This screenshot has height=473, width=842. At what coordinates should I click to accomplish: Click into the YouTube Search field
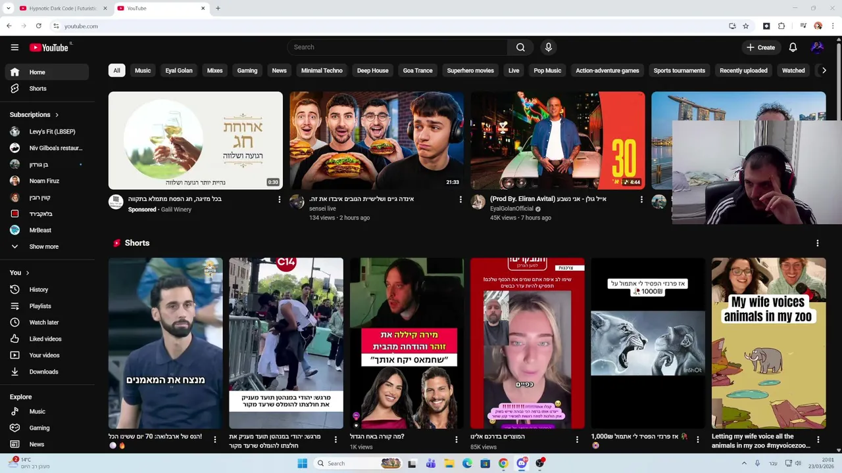(x=397, y=47)
